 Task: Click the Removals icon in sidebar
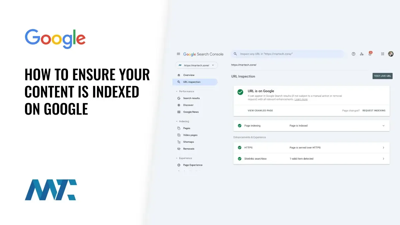coord(179,149)
